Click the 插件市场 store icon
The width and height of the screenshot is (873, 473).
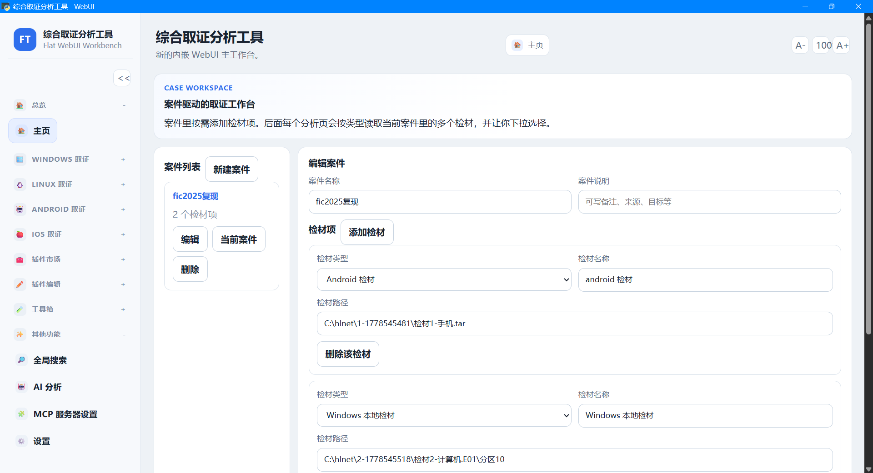20,259
